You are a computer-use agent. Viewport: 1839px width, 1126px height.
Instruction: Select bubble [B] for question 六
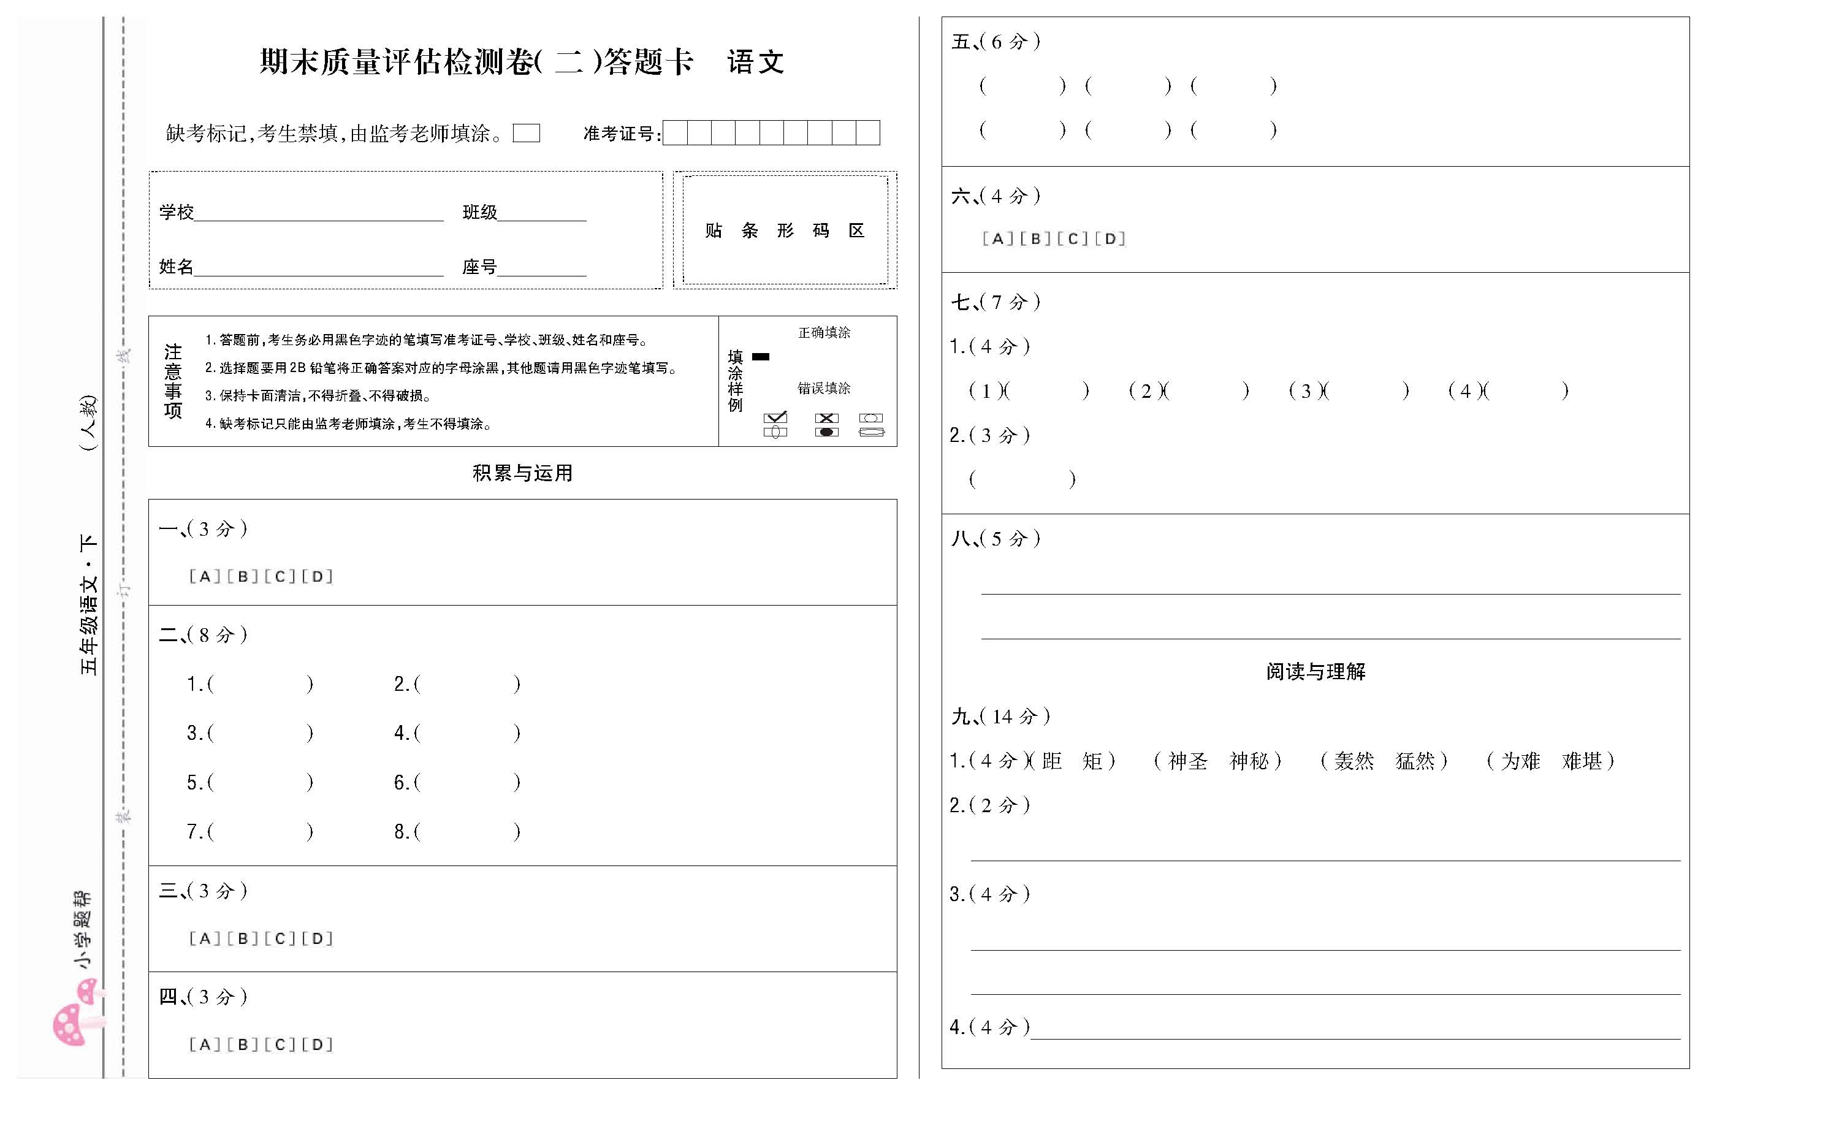click(1035, 239)
